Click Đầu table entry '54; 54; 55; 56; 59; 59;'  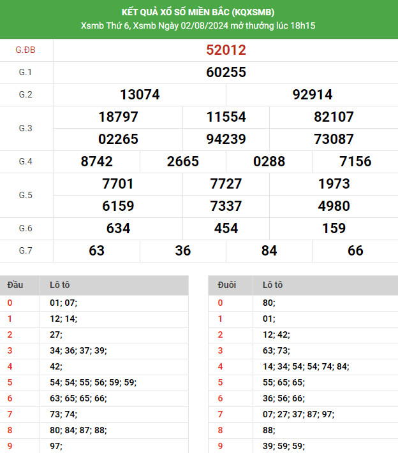click(x=93, y=382)
